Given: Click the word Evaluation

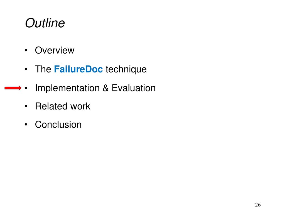Looking at the screenshot, I should [134, 88].
